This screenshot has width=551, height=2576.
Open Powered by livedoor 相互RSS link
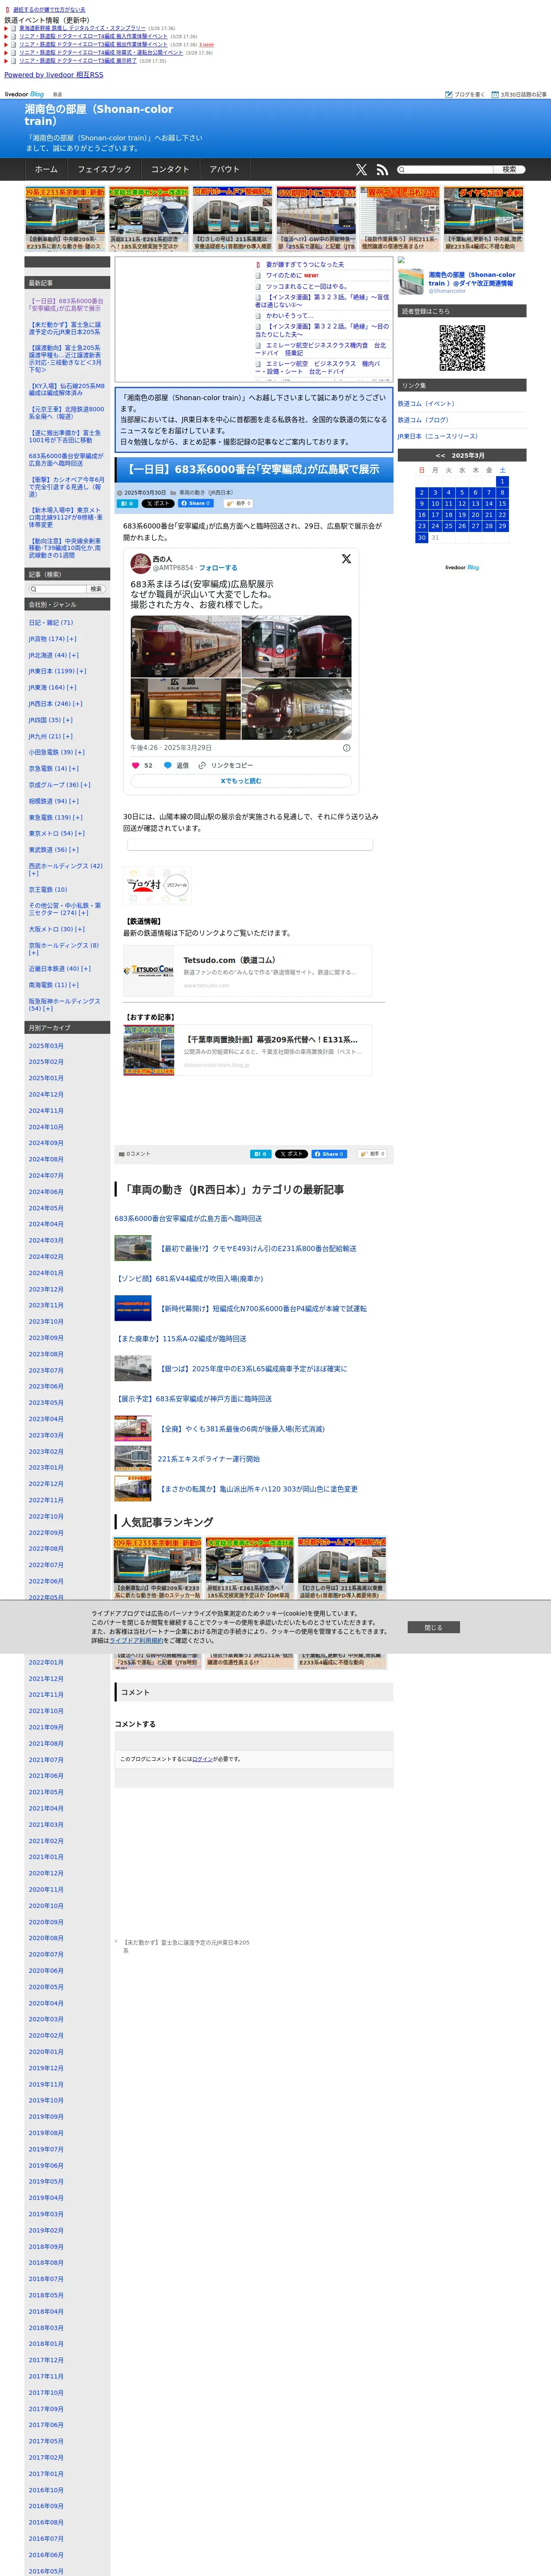53,75
